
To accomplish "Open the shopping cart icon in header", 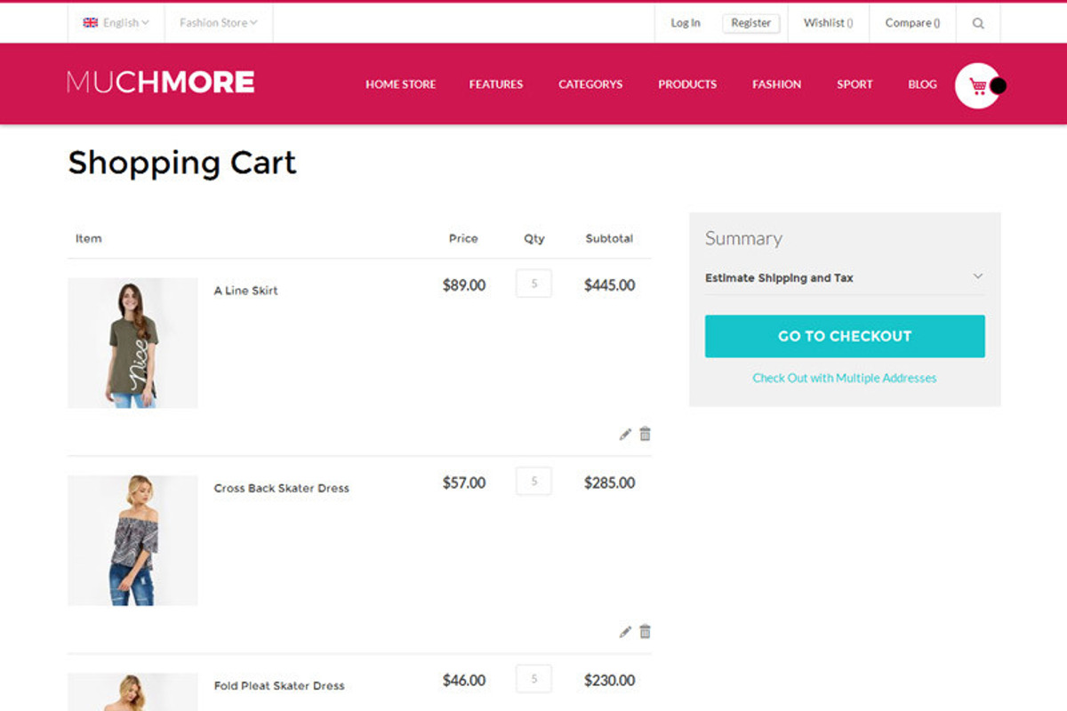I will pos(978,86).
